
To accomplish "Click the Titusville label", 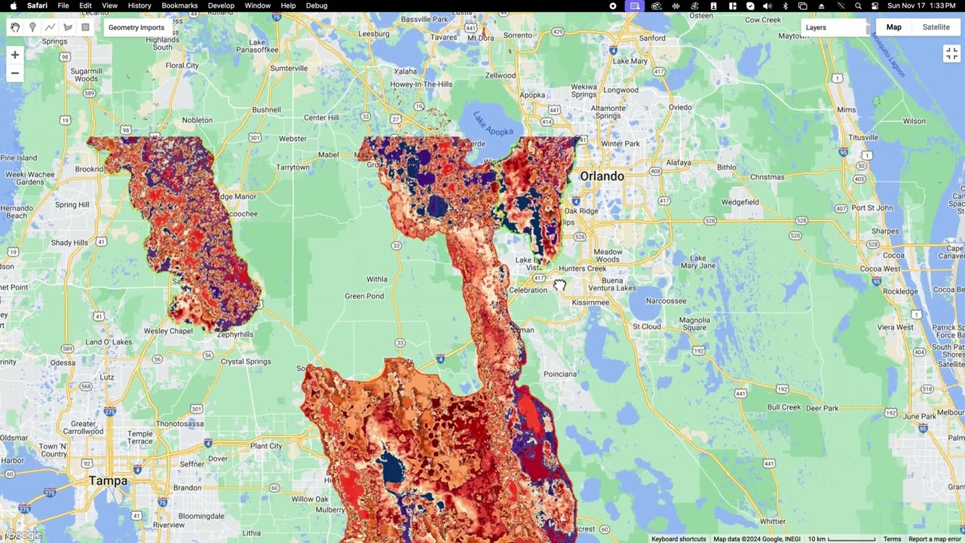I will [863, 137].
